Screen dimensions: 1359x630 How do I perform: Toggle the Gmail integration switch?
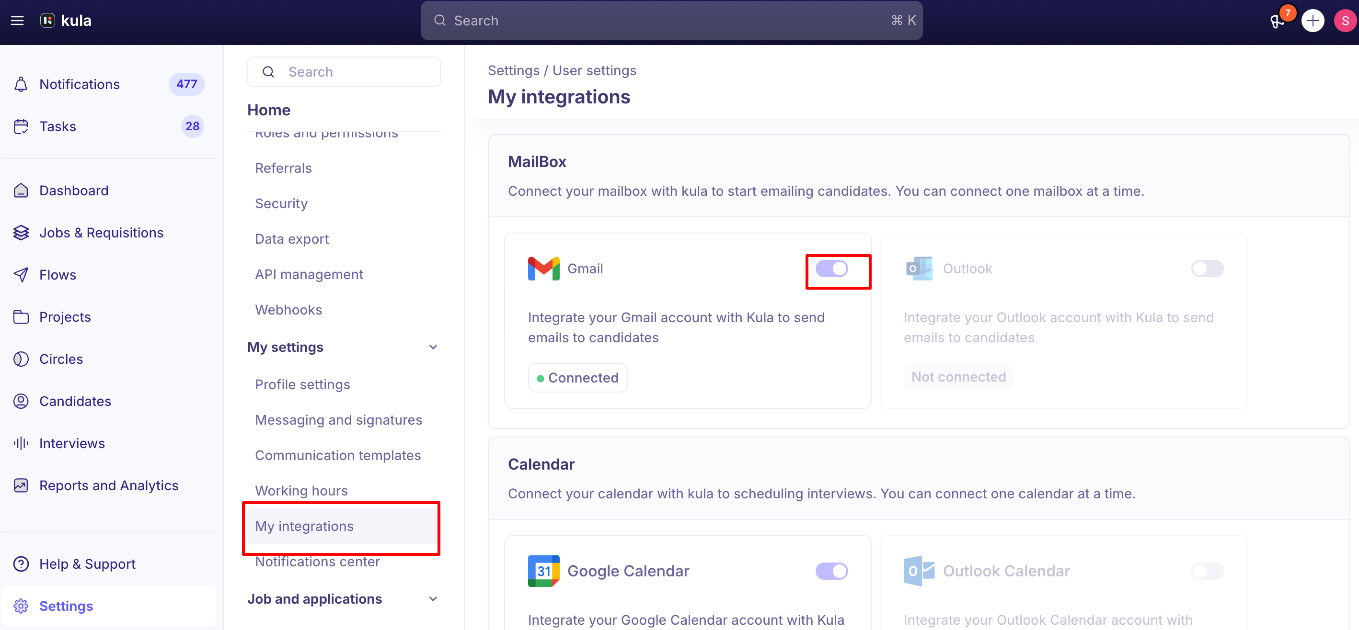(831, 269)
